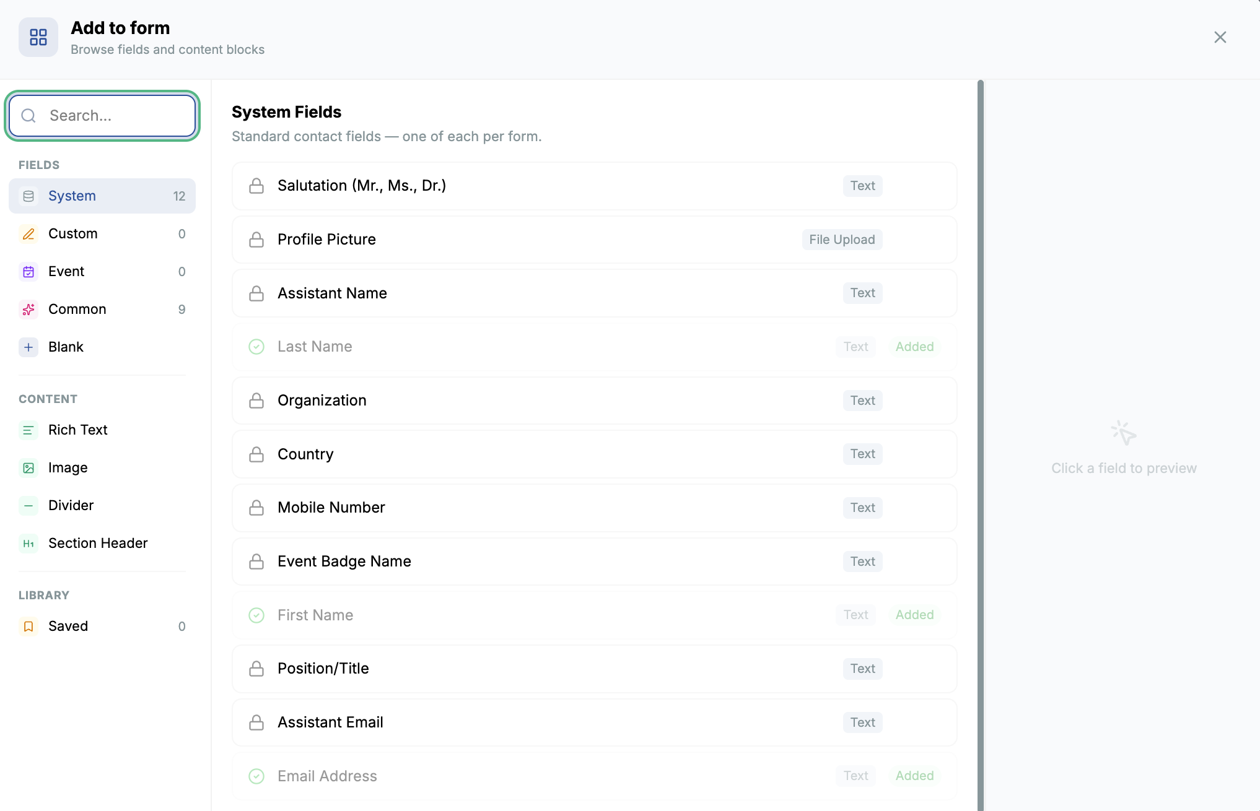The width and height of the screenshot is (1260, 811).
Task: Click the Event calendar icon in sidebar
Action: point(28,272)
